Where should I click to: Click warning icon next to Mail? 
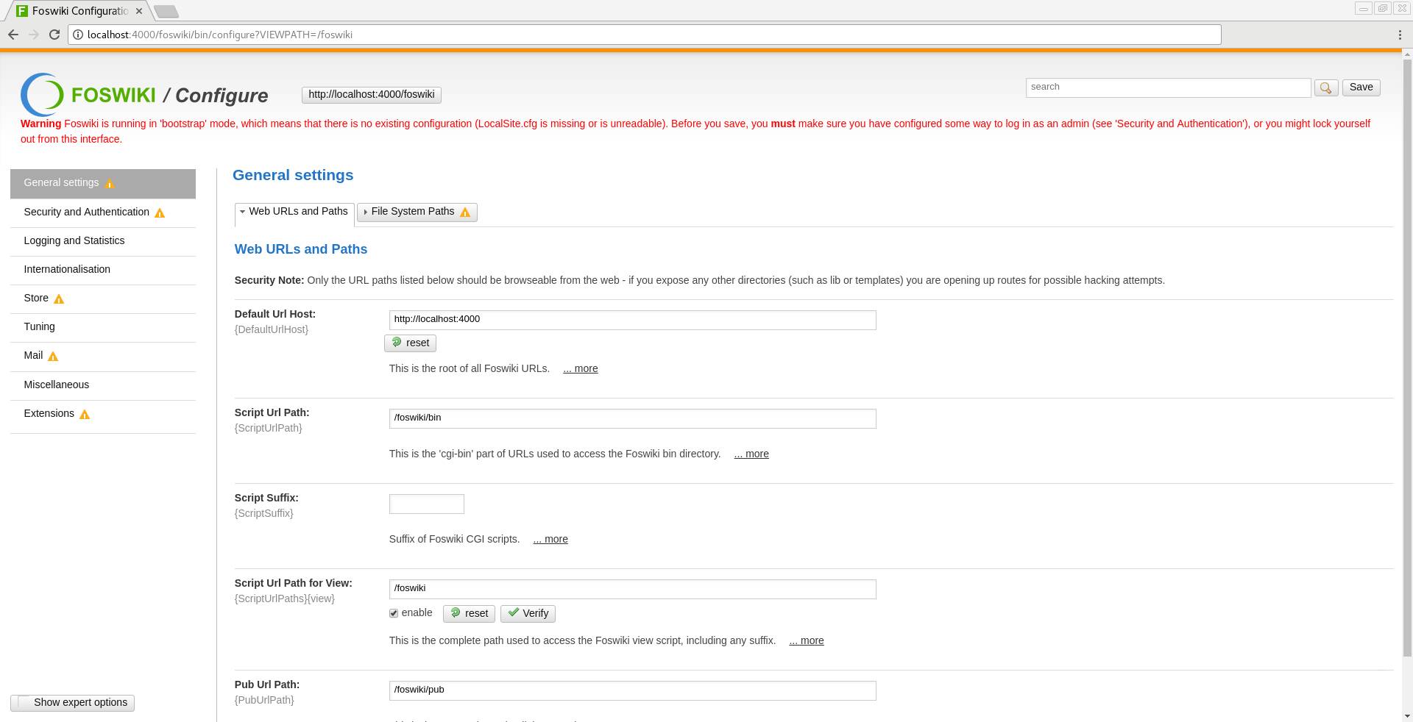(x=53, y=357)
